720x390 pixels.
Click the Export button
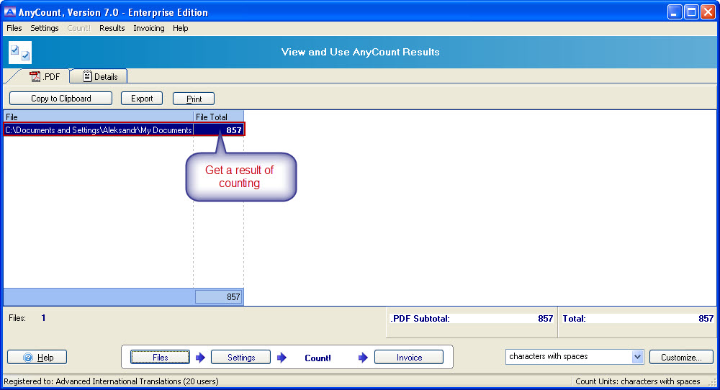(x=142, y=99)
